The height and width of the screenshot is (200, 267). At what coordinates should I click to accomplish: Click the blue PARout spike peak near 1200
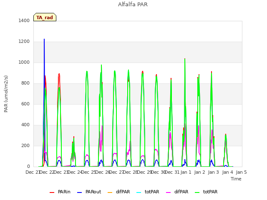pos(44,39)
